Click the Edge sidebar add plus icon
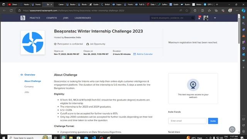 (244, 67)
